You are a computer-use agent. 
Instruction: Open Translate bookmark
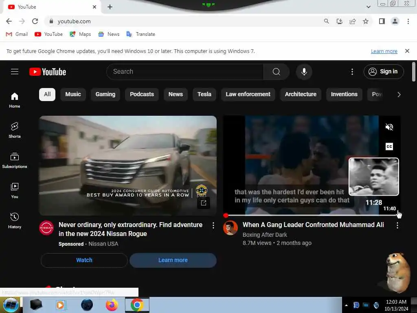pyautogui.click(x=140, y=34)
